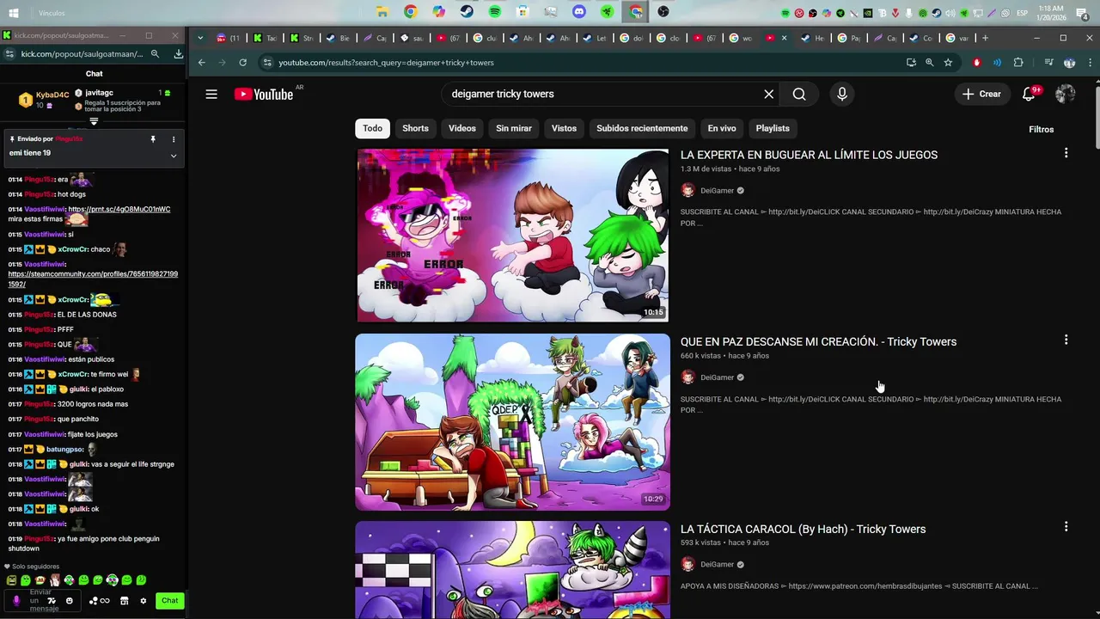Select the Sin mirar filter chip
1100x619 pixels.
[x=514, y=128]
